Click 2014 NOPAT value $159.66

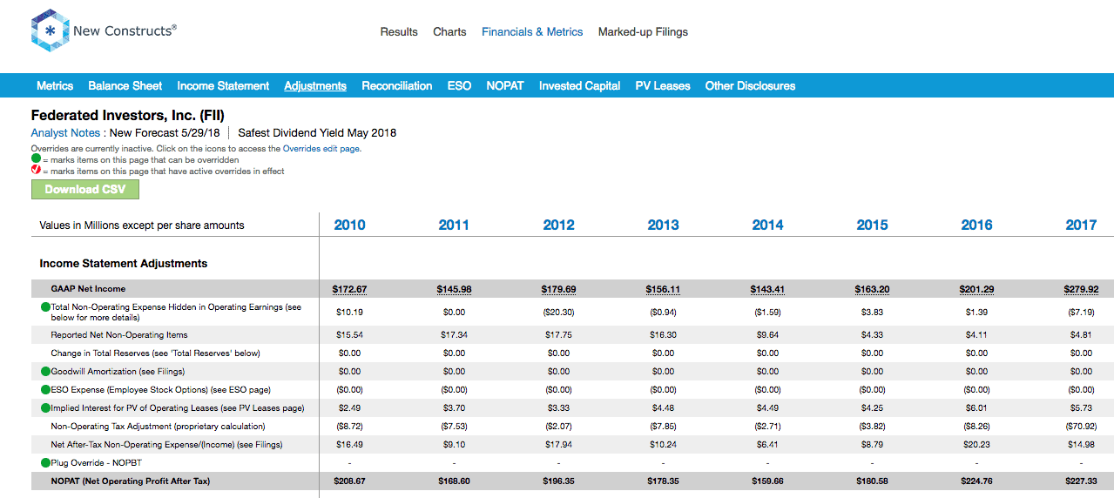tap(767, 481)
